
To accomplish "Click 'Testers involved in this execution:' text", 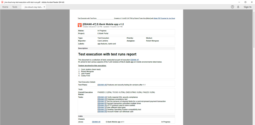I will pyautogui.click(x=92, y=66).
